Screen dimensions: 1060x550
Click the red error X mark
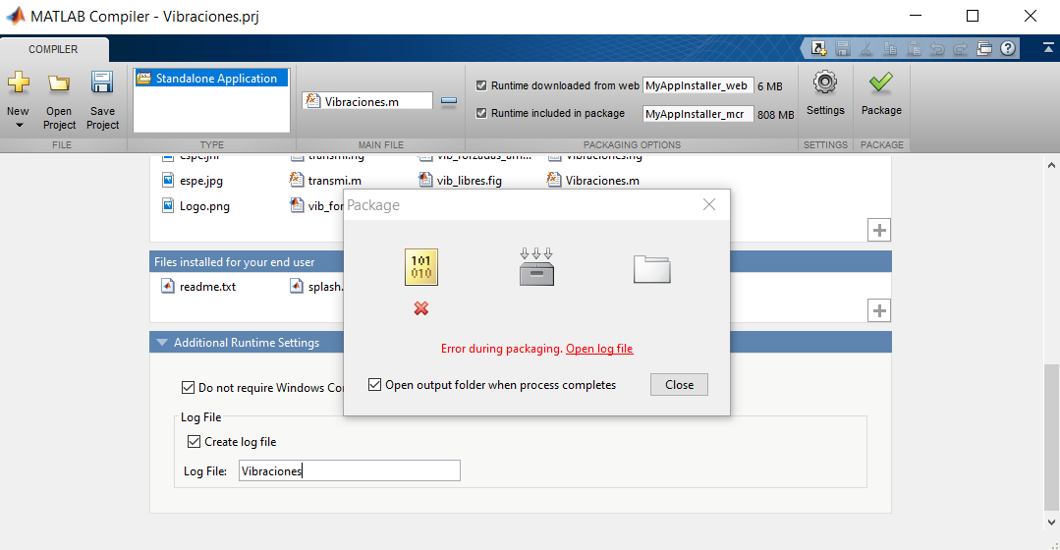(421, 308)
